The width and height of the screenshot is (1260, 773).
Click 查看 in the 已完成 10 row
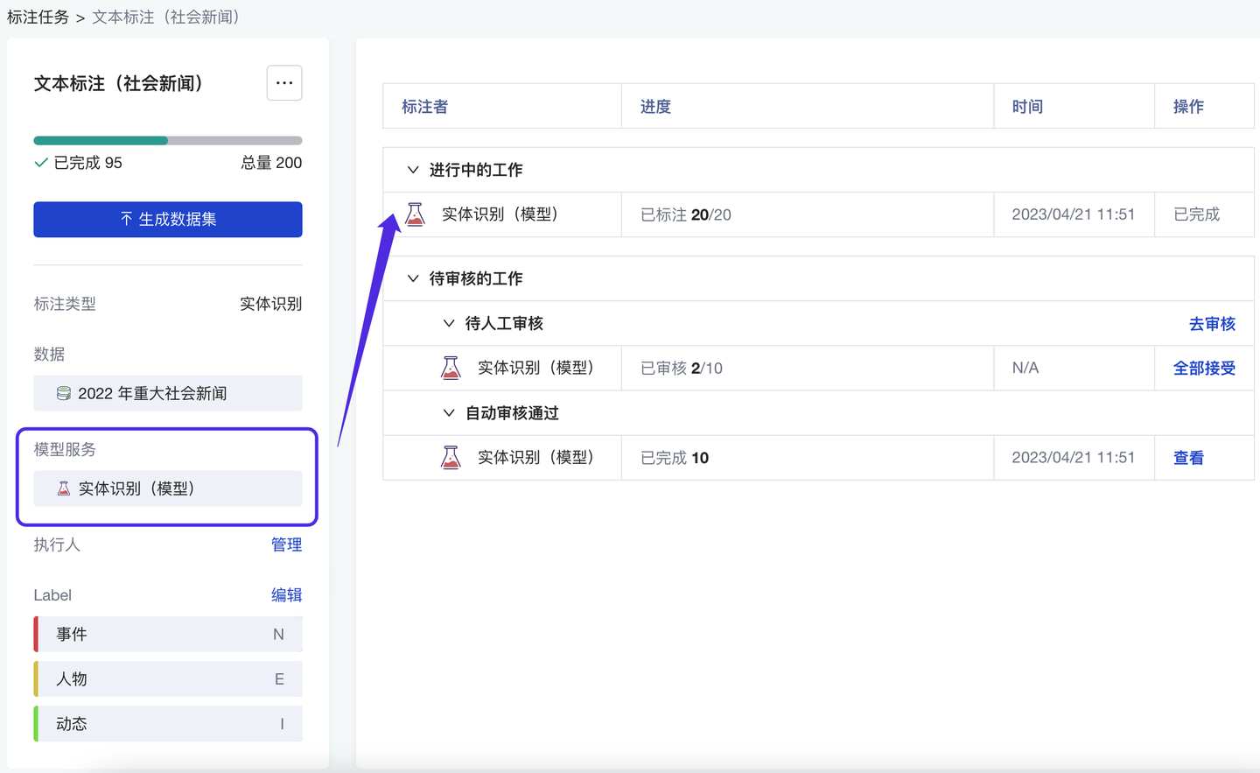click(x=1188, y=457)
